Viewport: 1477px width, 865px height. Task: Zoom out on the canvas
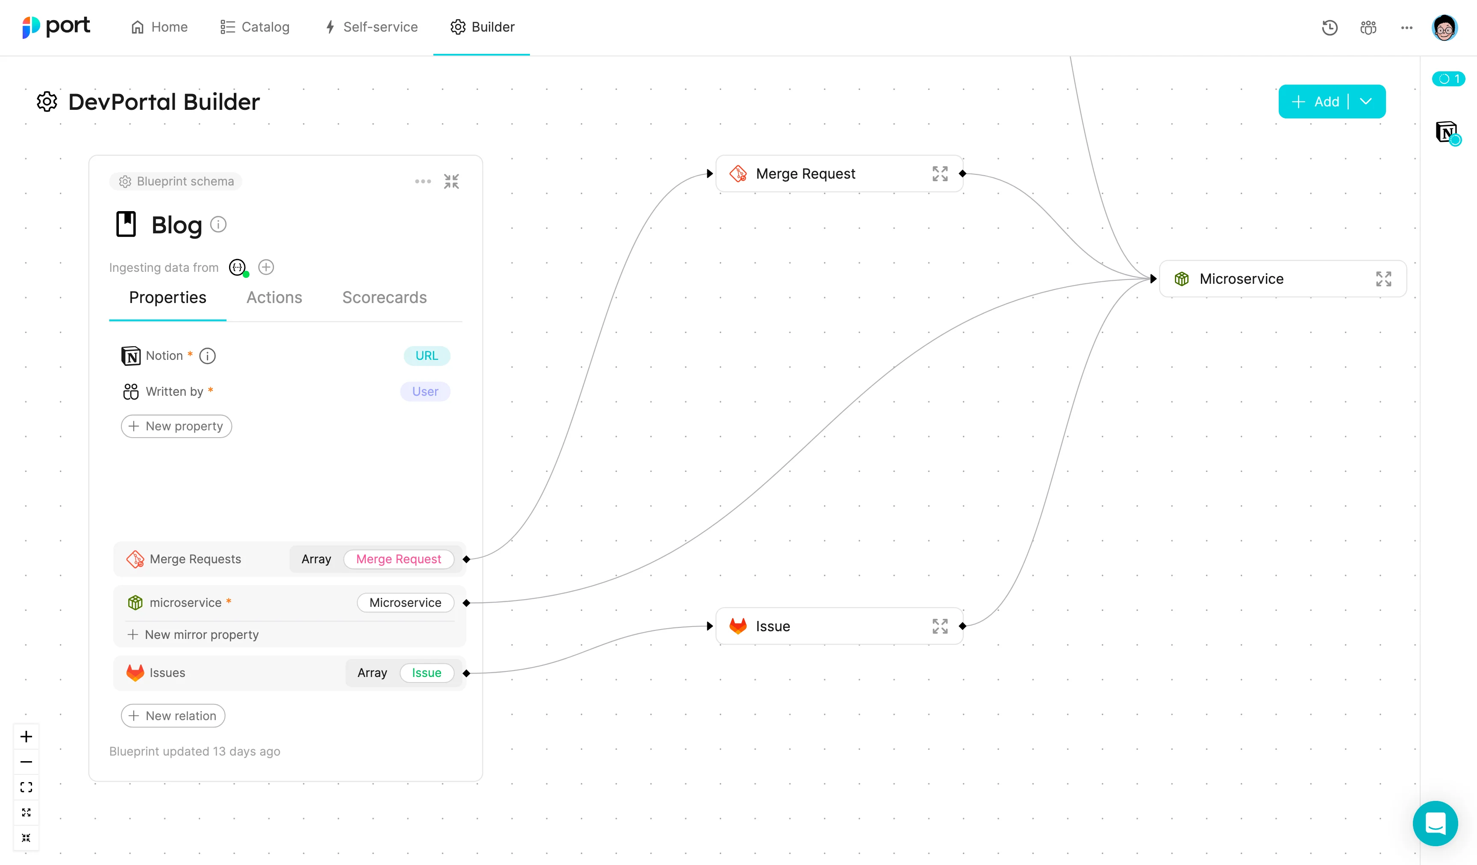click(x=26, y=762)
